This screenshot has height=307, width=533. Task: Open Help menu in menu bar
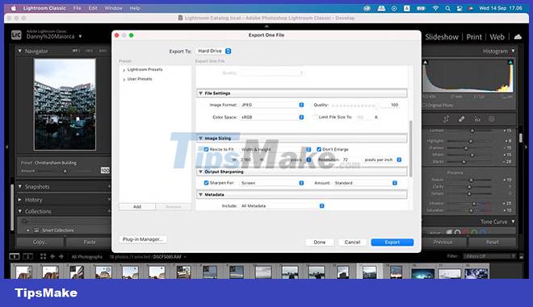pos(135,8)
